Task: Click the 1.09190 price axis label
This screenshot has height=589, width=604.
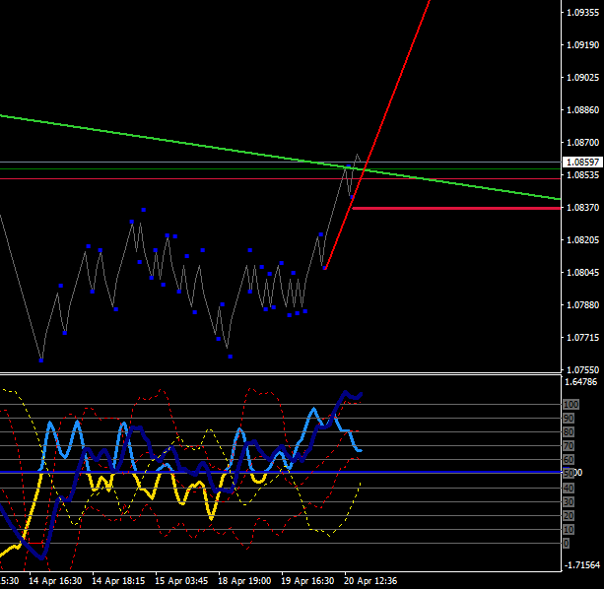Action: [582, 45]
